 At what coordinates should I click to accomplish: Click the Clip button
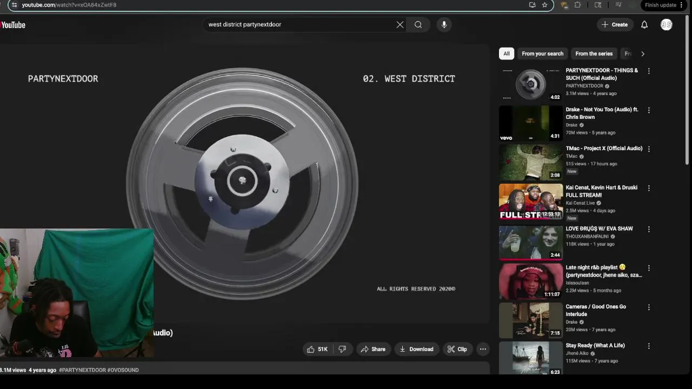coord(457,349)
